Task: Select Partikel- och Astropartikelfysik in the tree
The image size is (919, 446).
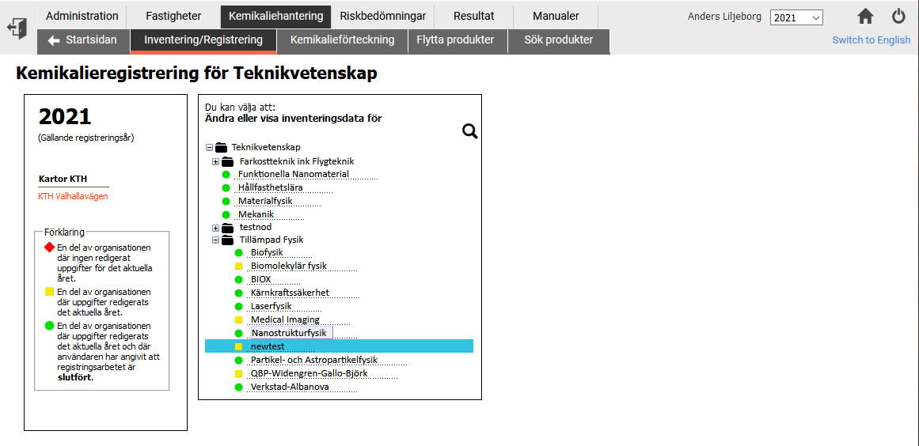Action: pyautogui.click(x=313, y=360)
